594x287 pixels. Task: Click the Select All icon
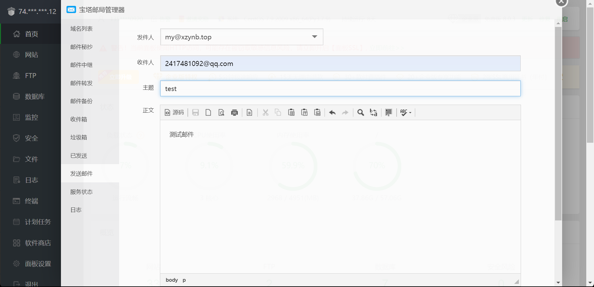[389, 112]
